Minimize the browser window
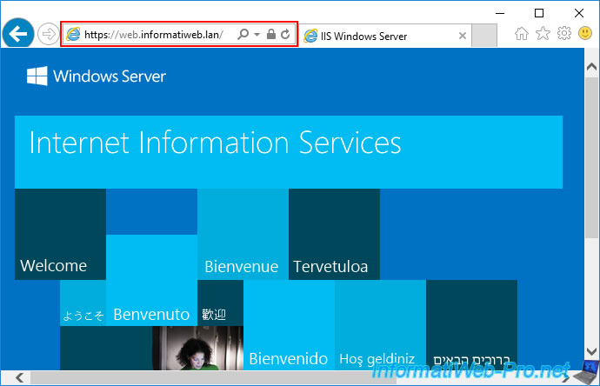The height and width of the screenshot is (386, 600). click(x=500, y=13)
